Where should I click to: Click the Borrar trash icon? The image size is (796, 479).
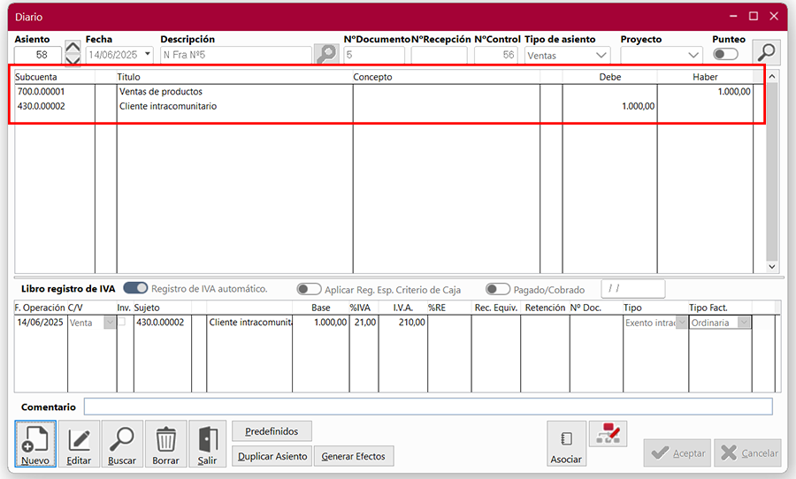pyautogui.click(x=165, y=444)
